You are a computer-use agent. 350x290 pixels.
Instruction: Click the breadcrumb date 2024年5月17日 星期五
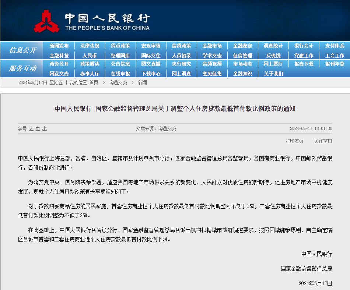point(41,83)
